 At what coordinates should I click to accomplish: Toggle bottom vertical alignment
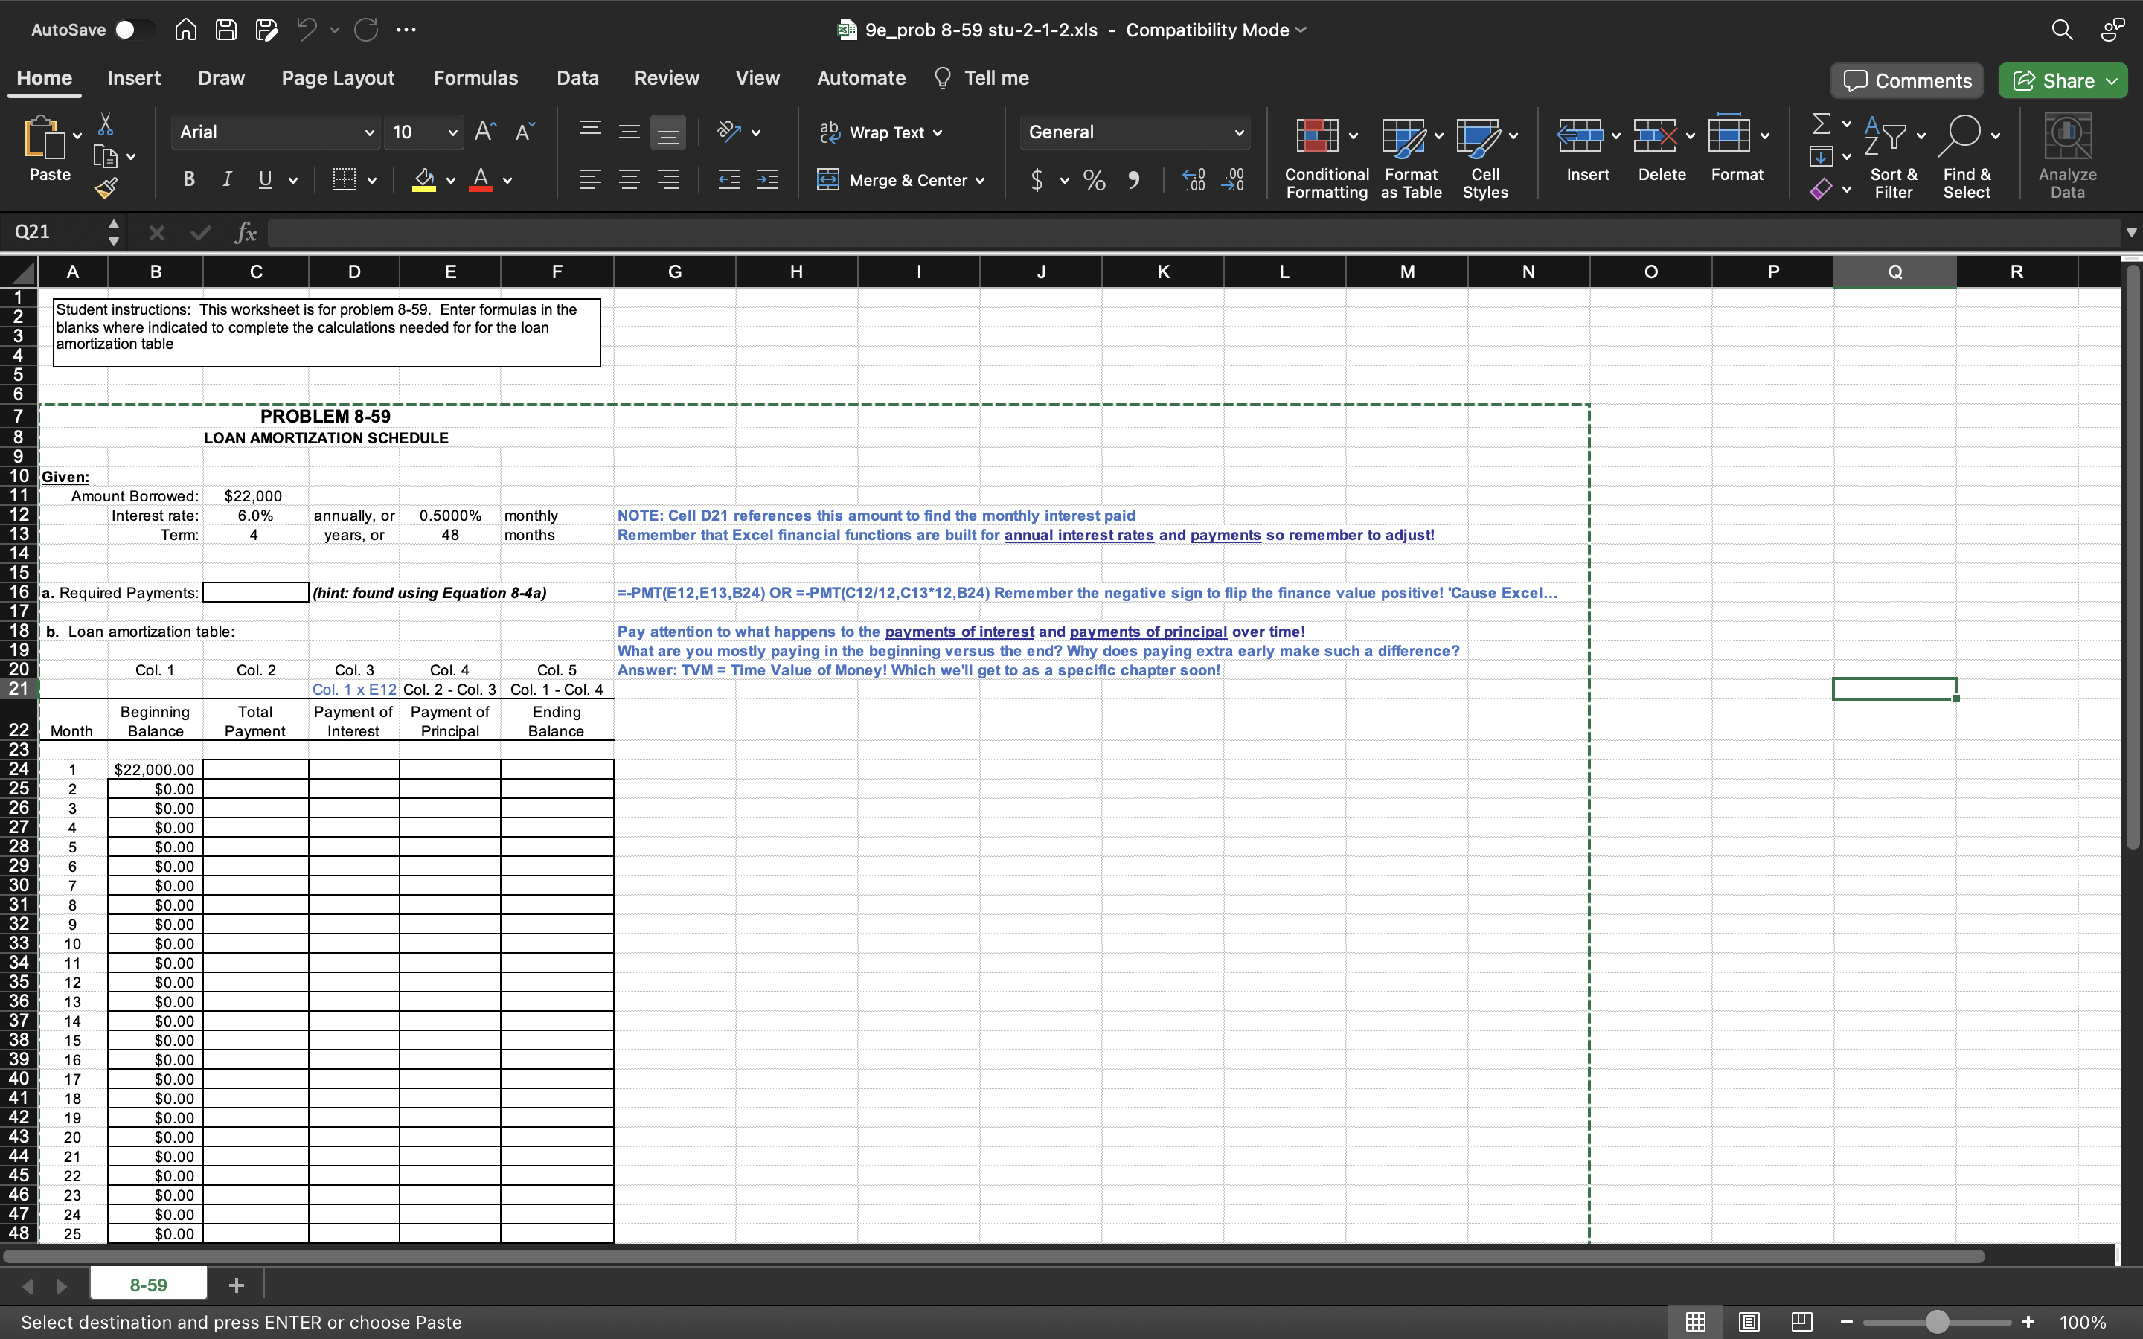[x=667, y=133]
